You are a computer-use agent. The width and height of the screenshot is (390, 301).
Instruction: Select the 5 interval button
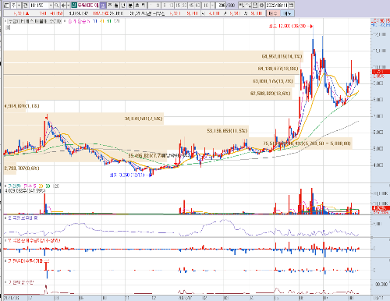165,5
